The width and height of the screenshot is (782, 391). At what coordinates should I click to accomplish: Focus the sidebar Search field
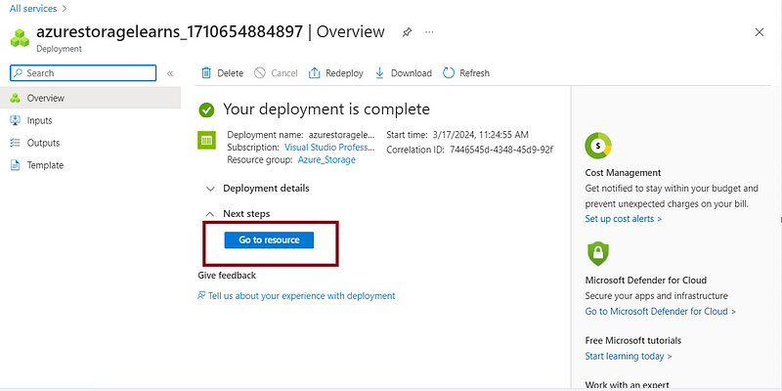pos(83,73)
